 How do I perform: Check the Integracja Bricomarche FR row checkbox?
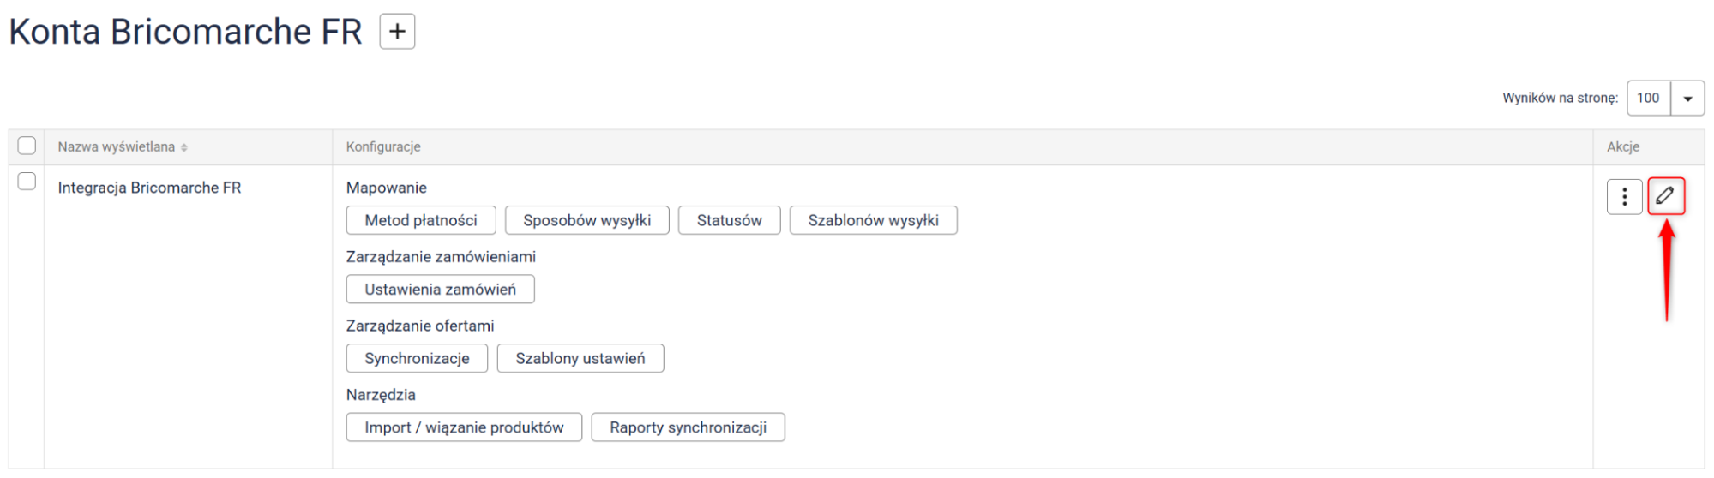(27, 181)
